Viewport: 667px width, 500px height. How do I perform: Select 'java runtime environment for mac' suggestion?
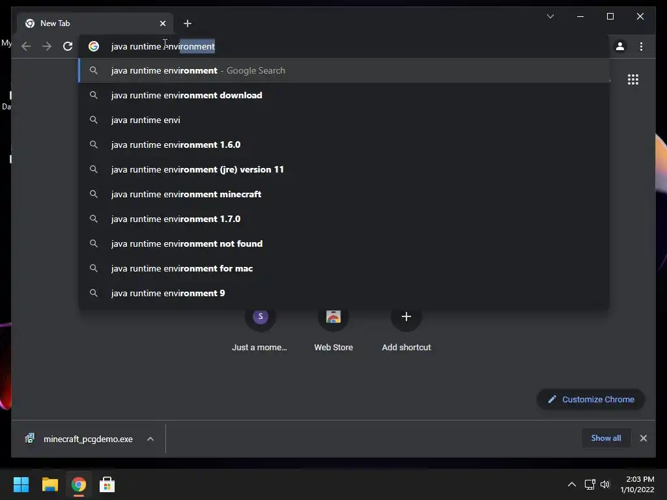point(344,268)
